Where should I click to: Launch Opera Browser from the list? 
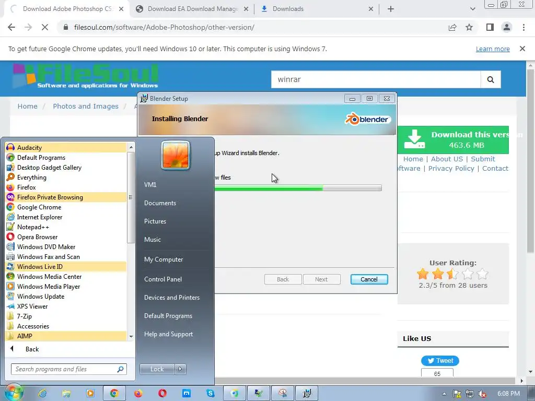coord(66,237)
